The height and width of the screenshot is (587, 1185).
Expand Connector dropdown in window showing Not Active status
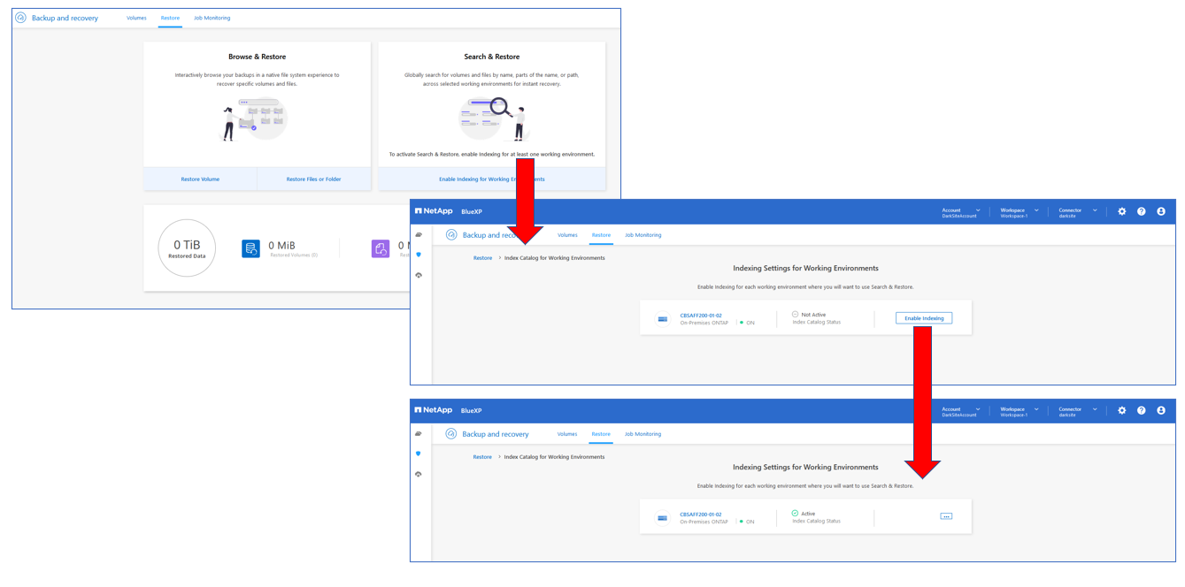(x=1077, y=213)
